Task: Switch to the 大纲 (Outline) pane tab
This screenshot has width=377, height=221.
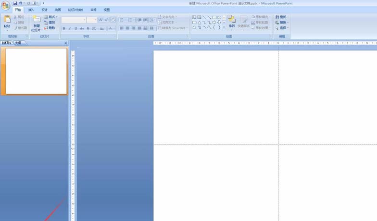Action: (18, 43)
